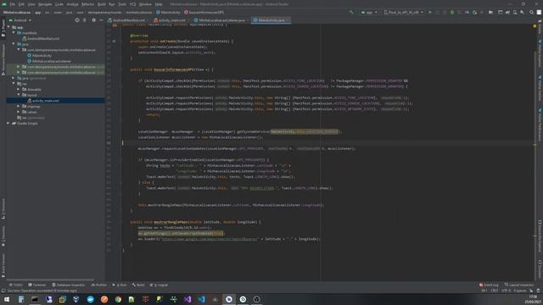Open Project panel settings gear
This screenshot has height=305, width=543.
click(x=93, y=20)
